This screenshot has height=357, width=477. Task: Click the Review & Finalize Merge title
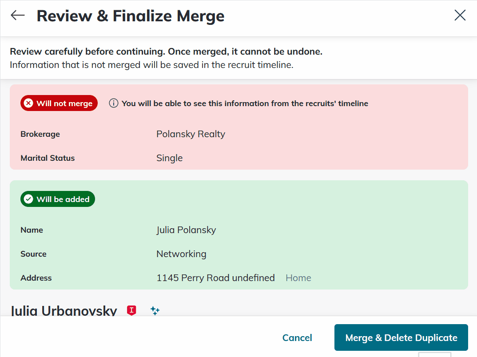coord(131,16)
